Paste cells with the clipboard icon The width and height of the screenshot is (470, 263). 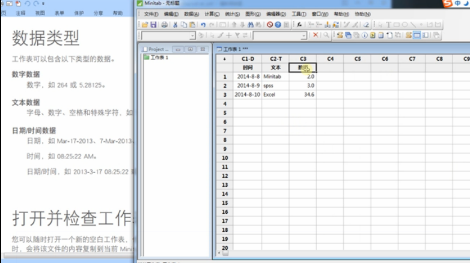click(192, 25)
